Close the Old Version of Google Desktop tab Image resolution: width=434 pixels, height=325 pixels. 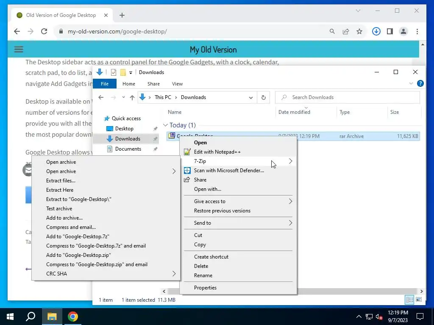pos(106,15)
